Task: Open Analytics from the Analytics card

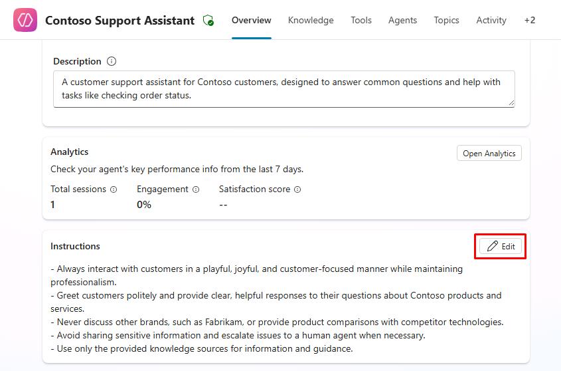Action: [489, 154]
